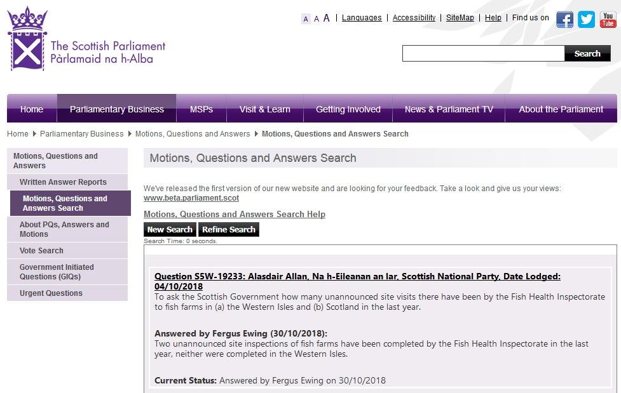Select Urgent Questions in the sidebar
The height and width of the screenshot is (393, 621).
tap(51, 293)
